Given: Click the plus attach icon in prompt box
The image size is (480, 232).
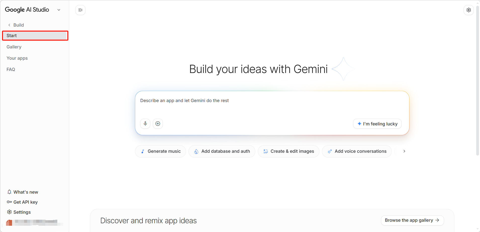Looking at the screenshot, I should point(158,124).
